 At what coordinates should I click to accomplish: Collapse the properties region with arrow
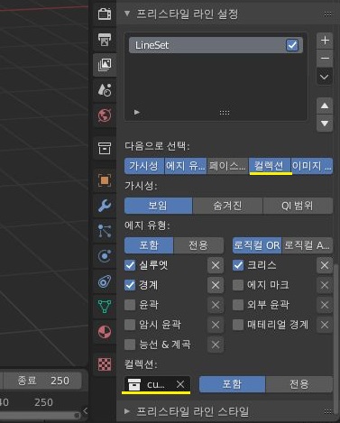tap(85, 411)
